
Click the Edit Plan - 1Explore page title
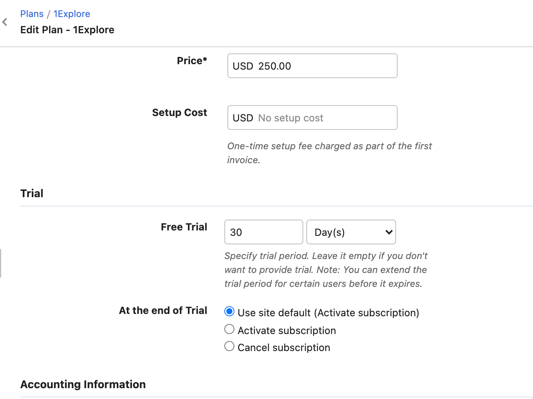pos(67,30)
